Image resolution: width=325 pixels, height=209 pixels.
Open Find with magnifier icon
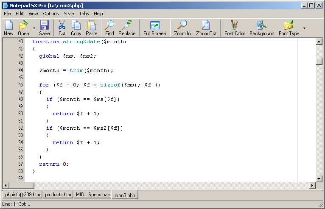(x=109, y=28)
